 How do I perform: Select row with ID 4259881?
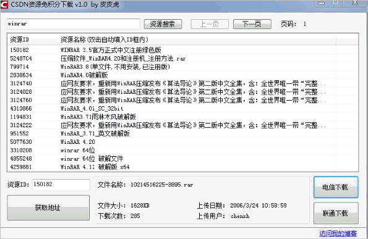[183, 167]
